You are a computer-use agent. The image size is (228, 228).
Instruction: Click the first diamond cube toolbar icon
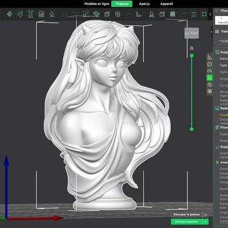(x=10, y=14)
